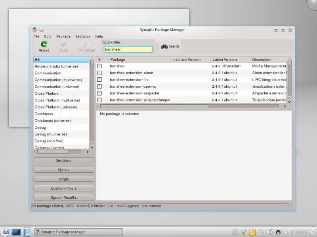The height and width of the screenshot is (237, 317).
Task: Click the package list scroll-up arrow
Action: (290, 57)
